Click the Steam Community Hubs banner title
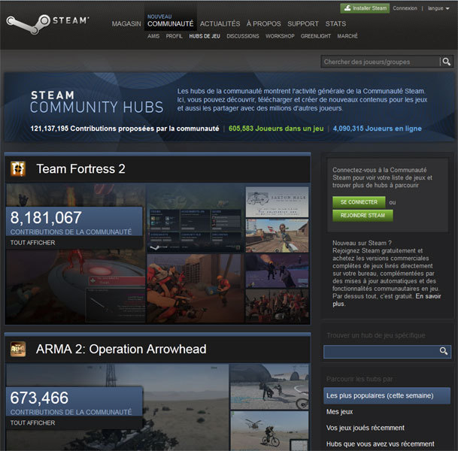Screen dimensions: 458x451 point(97,102)
